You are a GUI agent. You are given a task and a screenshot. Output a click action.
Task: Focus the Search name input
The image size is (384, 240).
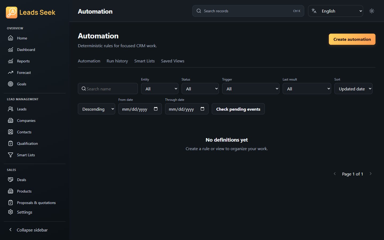pyautogui.click(x=108, y=89)
